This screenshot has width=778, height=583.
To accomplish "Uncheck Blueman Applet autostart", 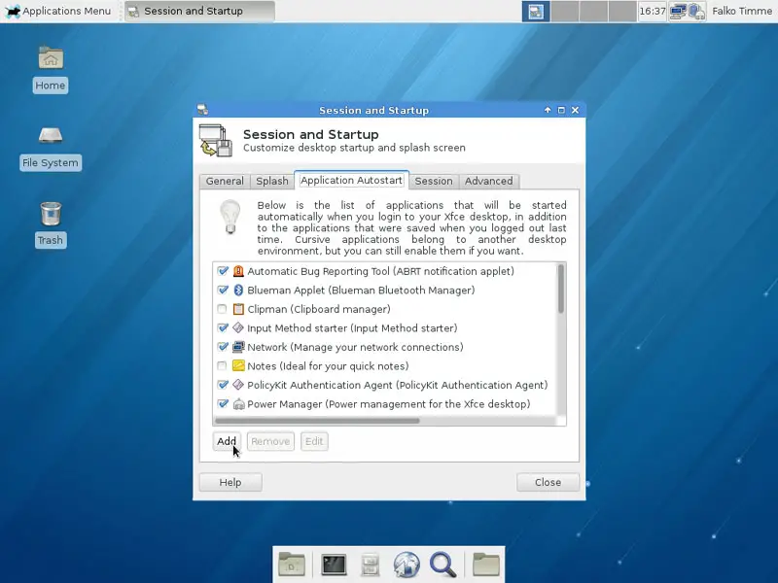I will point(223,290).
